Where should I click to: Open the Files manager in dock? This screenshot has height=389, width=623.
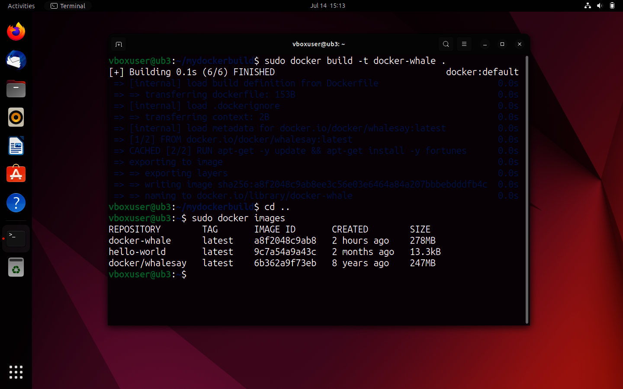(16, 89)
